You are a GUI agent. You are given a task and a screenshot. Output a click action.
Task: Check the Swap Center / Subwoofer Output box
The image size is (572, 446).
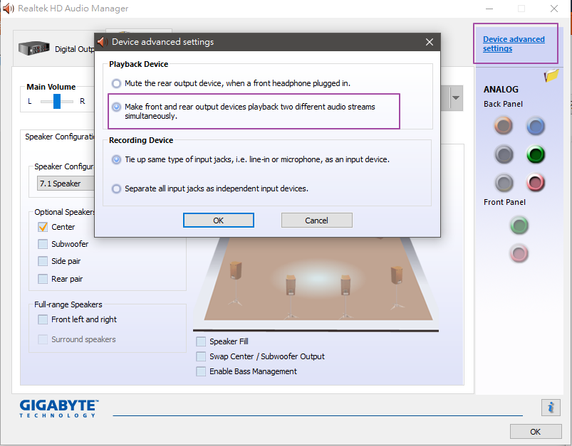click(200, 356)
